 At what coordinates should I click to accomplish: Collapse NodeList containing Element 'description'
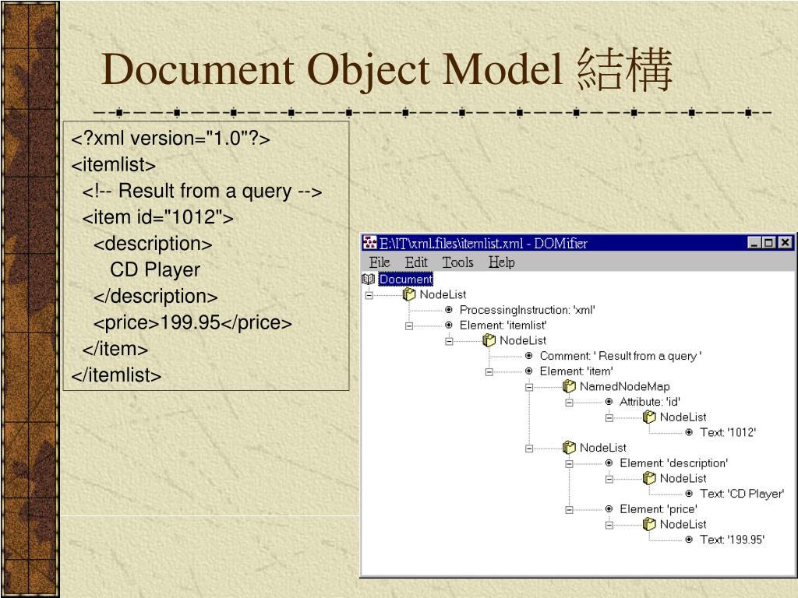coord(529,448)
